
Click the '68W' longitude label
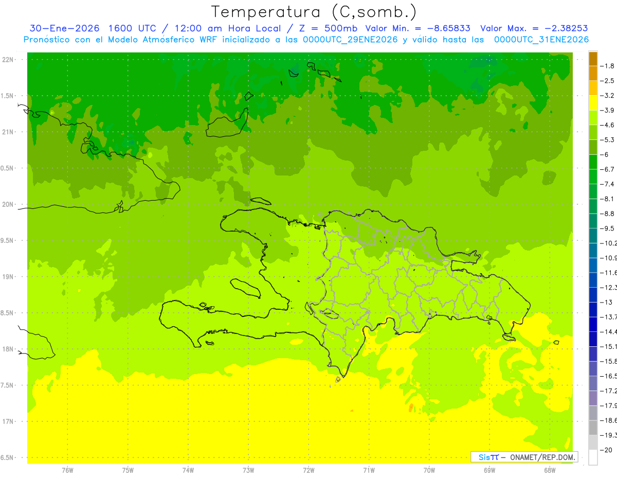coord(550,470)
